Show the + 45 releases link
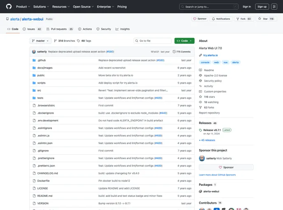 (x=207, y=140)
